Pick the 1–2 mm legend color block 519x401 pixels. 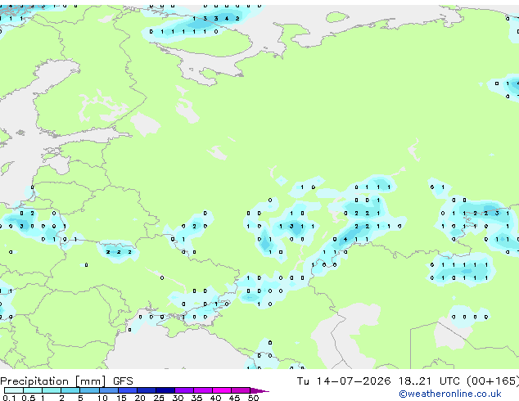52,390
